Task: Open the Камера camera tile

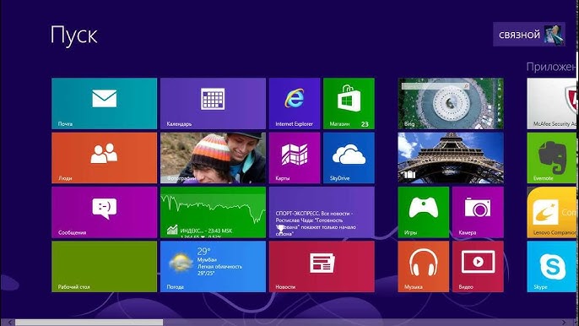Action: (478, 212)
